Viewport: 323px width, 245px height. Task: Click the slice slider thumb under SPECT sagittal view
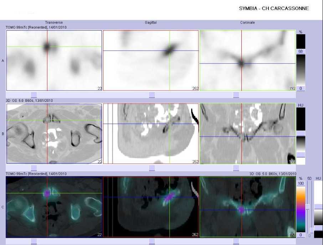(x=152, y=95)
